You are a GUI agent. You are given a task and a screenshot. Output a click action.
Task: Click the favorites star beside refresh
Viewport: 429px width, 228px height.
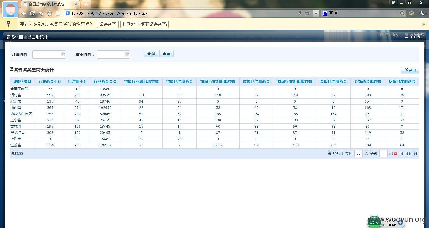click(50, 13)
